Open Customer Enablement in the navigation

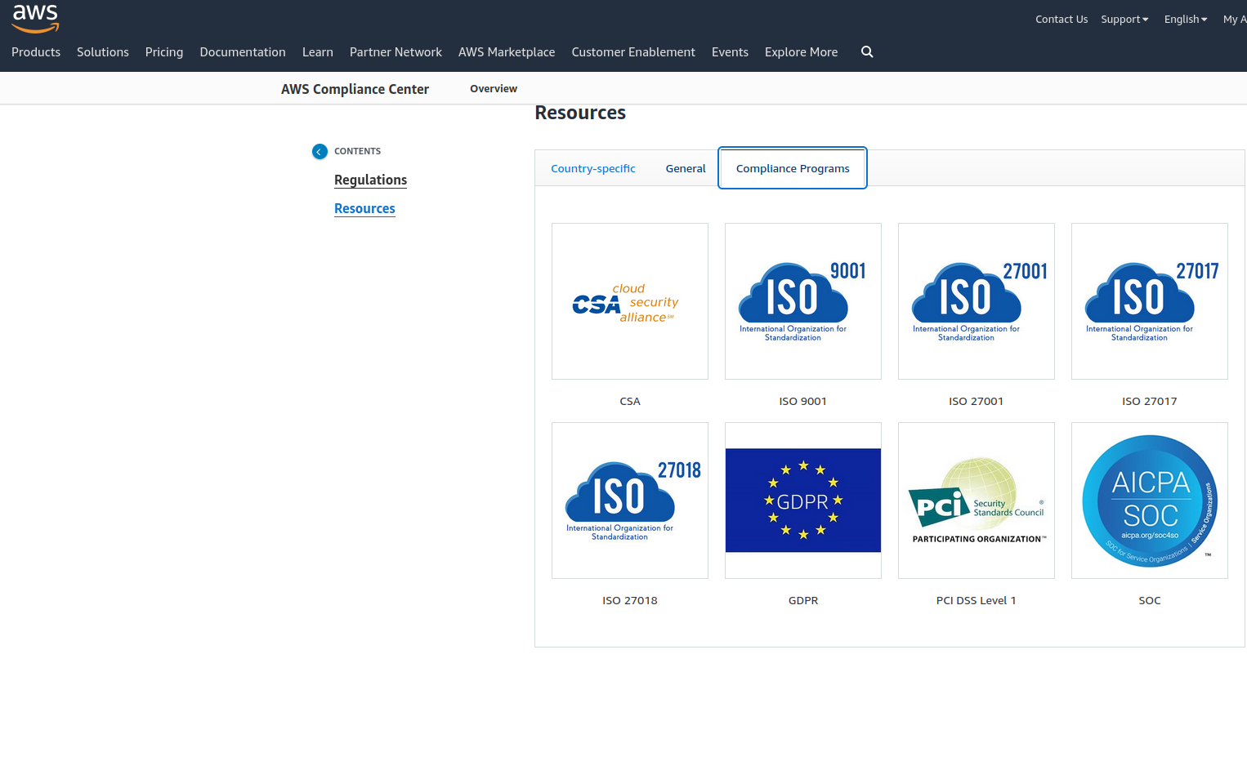[633, 51]
